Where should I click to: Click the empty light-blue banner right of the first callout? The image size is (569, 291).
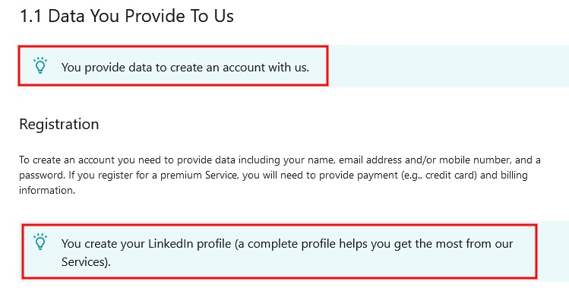coord(448,65)
